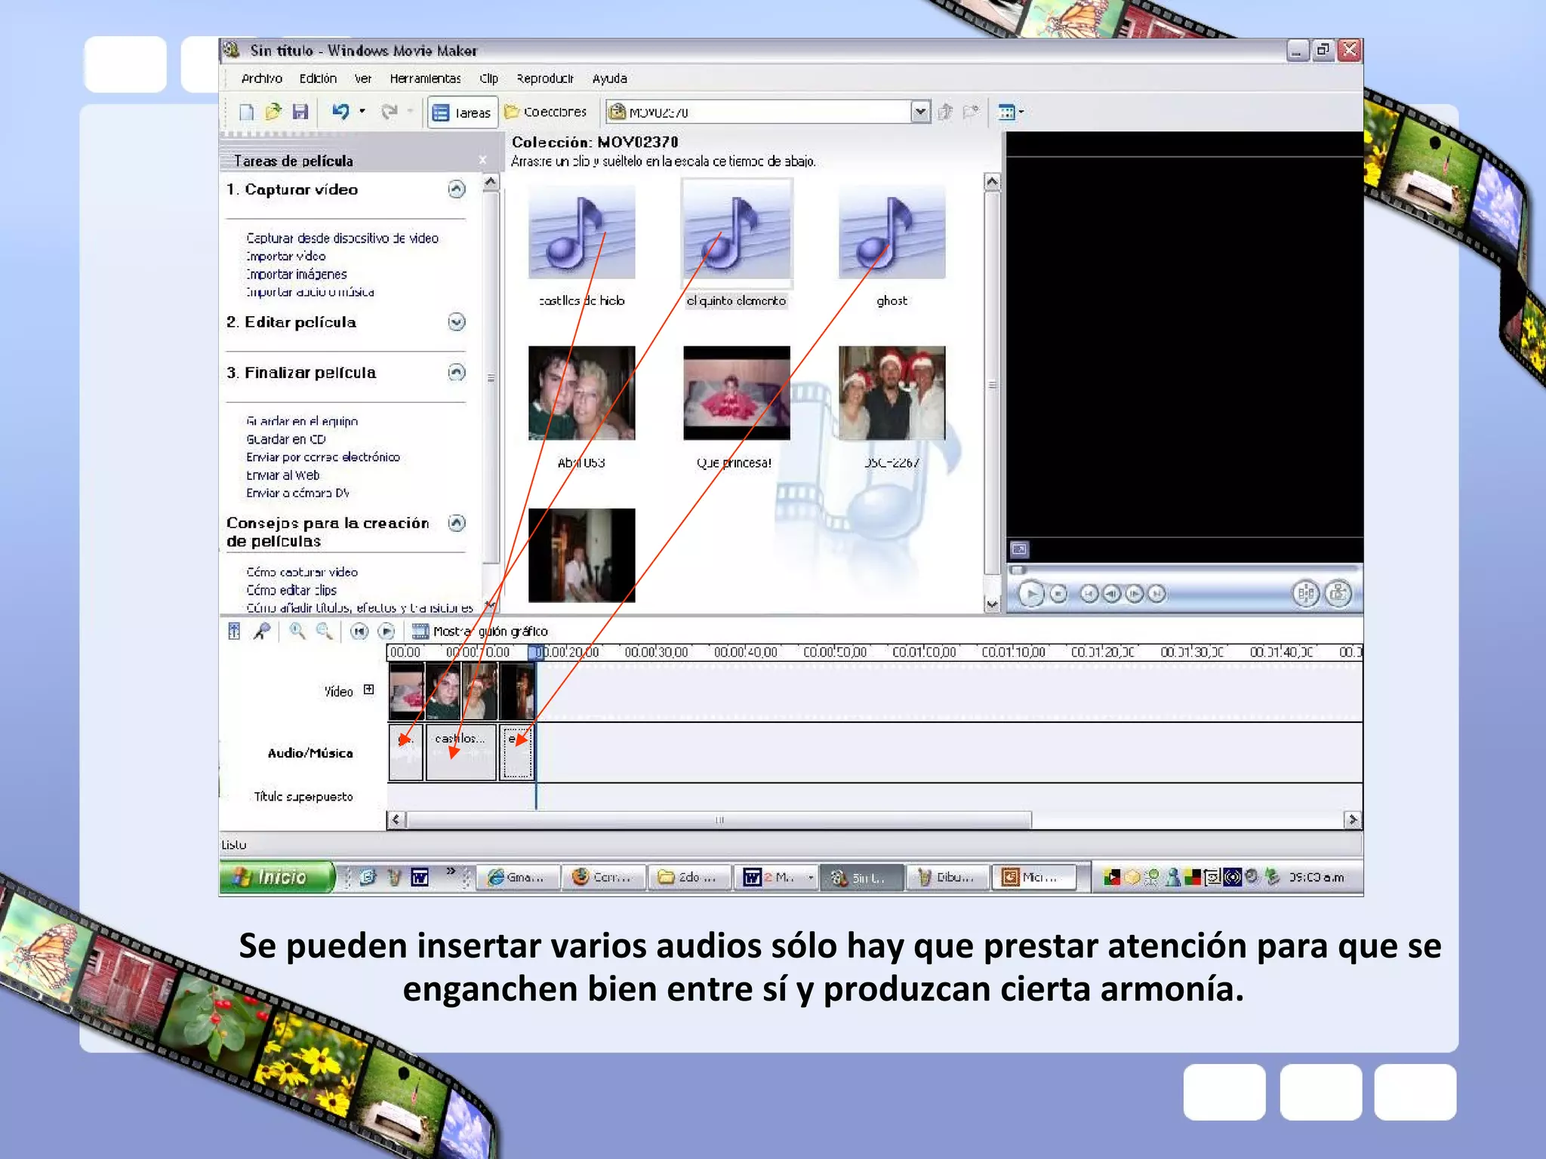This screenshot has width=1546, height=1159.
Task: Open the Views dropdown button
Action: pyautogui.click(x=1010, y=112)
